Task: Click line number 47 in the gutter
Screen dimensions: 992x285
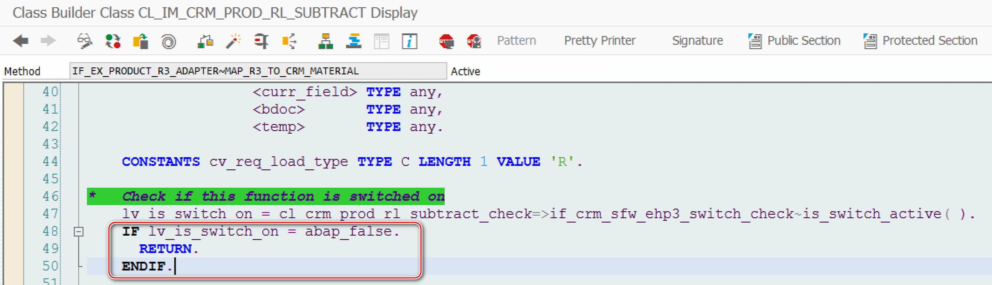Action: coord(50,214)
